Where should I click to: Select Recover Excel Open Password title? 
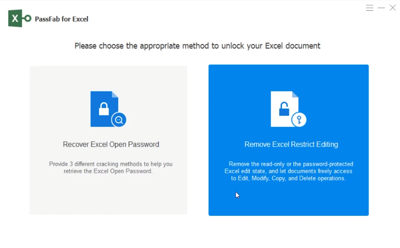pyautogui.click(x=111, y=145)
